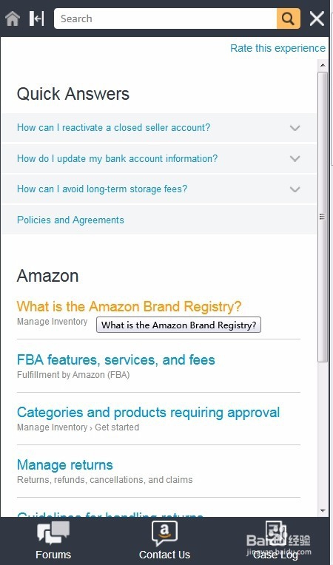333x565 pixels.
Task: Click scrollbar down arrow
Action: point(323,511)
